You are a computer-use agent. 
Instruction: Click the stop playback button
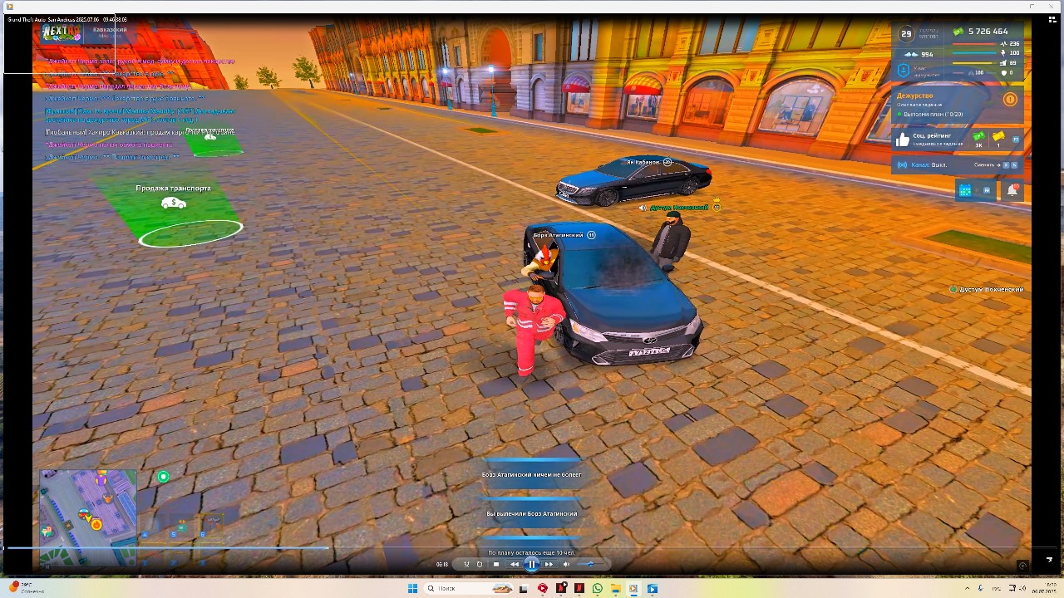click(x=496, y=564)
